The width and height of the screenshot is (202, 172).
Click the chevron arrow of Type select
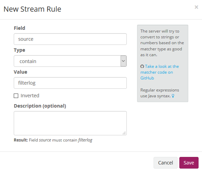pos(123,61)
